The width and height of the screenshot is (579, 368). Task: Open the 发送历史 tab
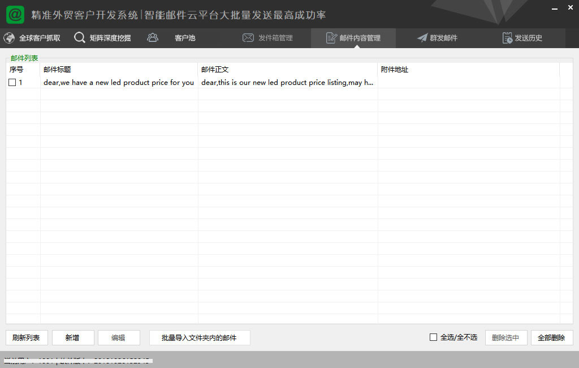coord(528,38)
